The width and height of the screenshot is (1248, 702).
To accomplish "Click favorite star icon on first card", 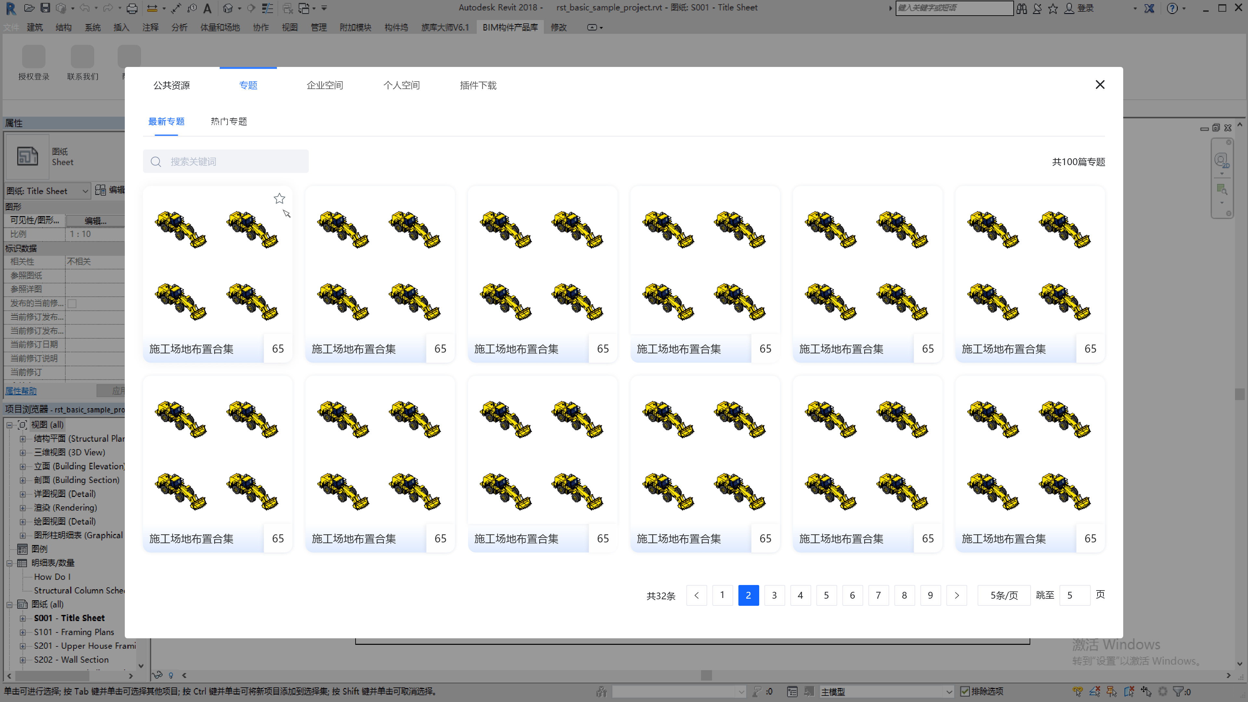I will (x=279, y=198).
